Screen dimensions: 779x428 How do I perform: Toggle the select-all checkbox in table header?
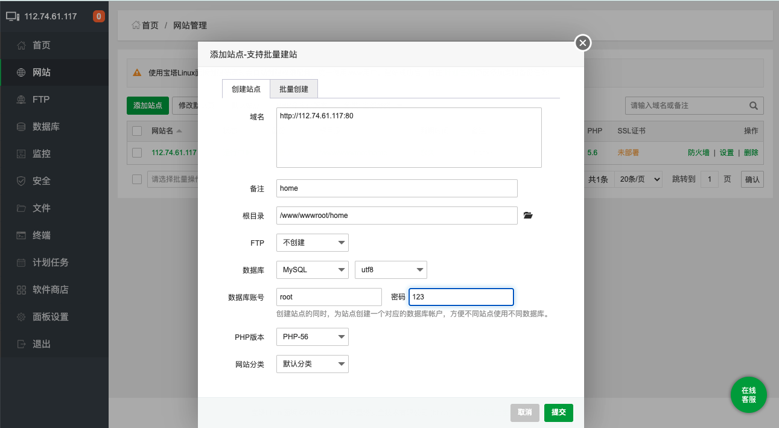pos(137,131)
